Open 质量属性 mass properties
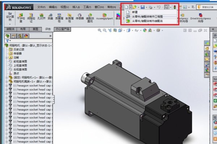This screenshot has width=217, height=144. pyautogui.click(x=59, y=18)
